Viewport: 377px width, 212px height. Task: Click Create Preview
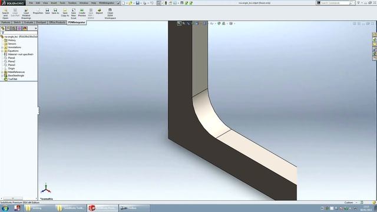point(82,13)
